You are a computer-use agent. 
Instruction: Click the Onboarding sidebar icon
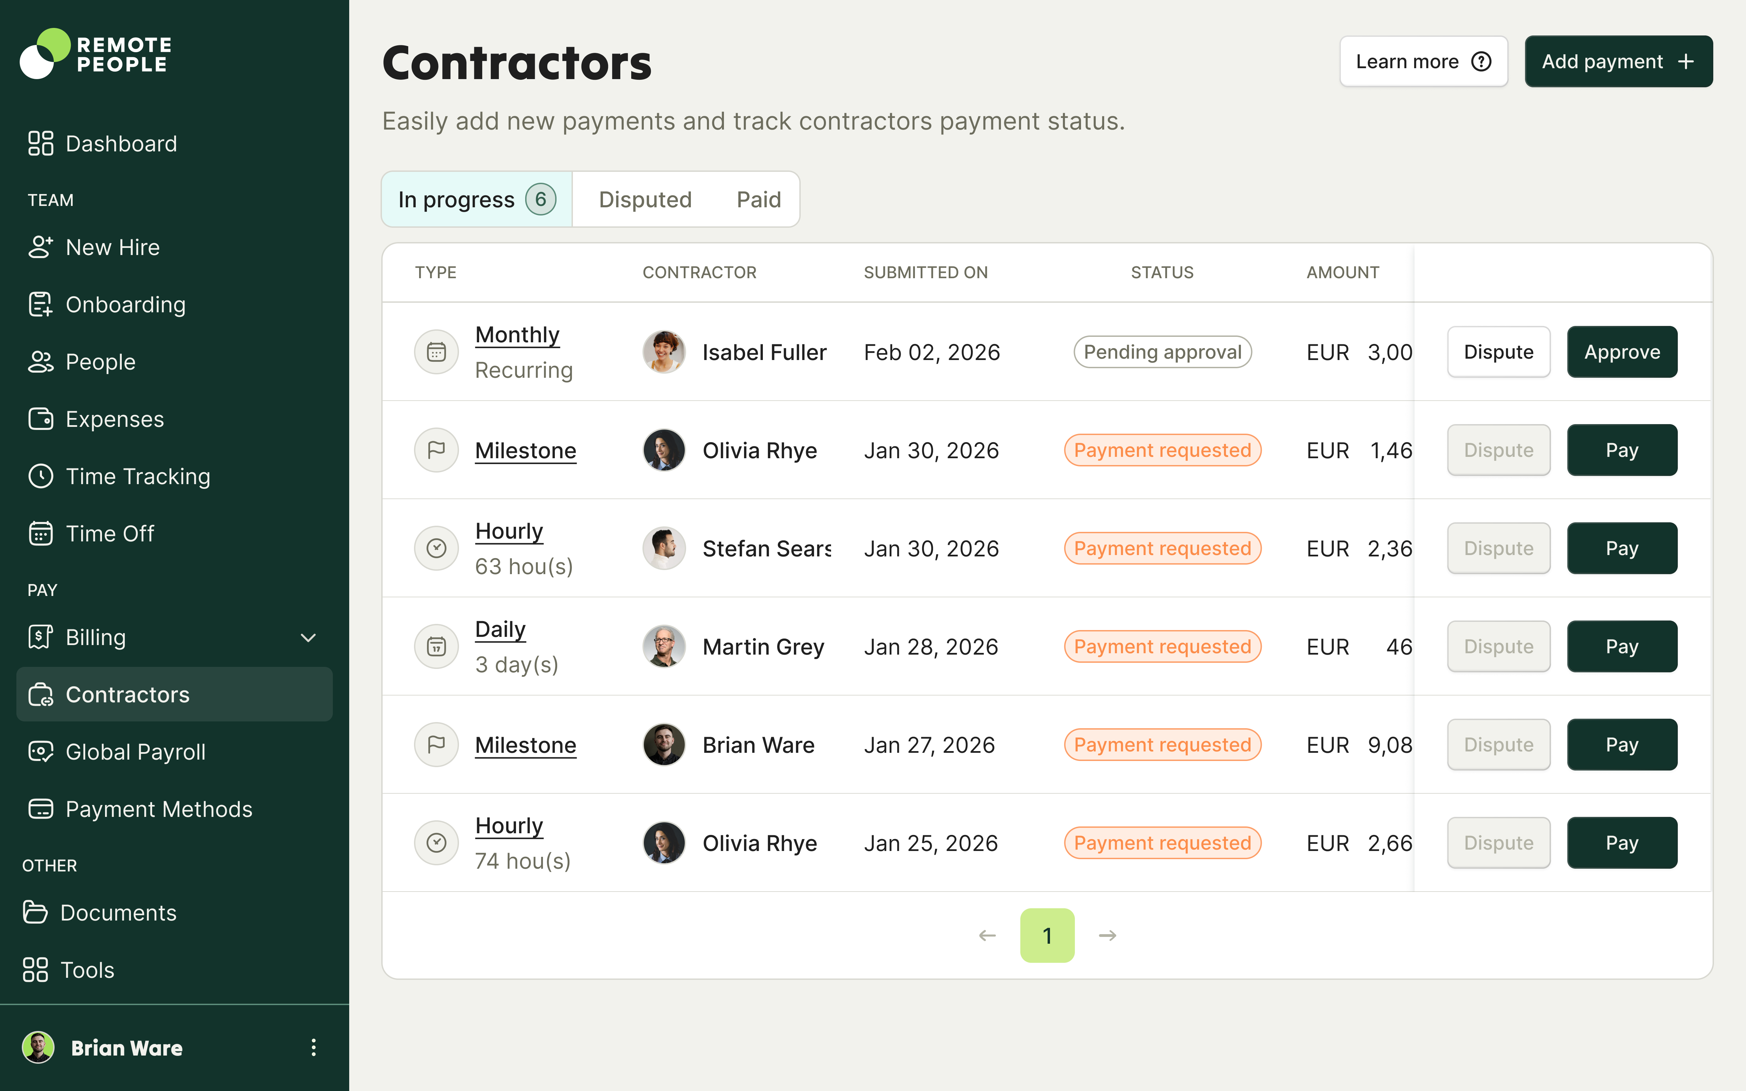coord(40,304)
